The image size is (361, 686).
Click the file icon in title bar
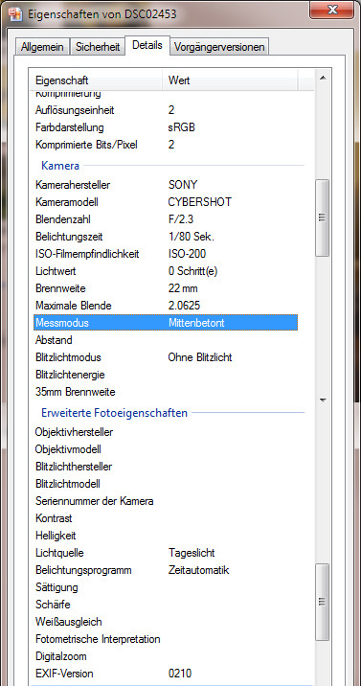coord(15,13)
